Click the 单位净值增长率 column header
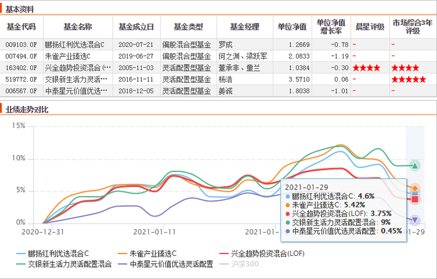This screenshot has width=437, height=279. [x=331, y=27]
